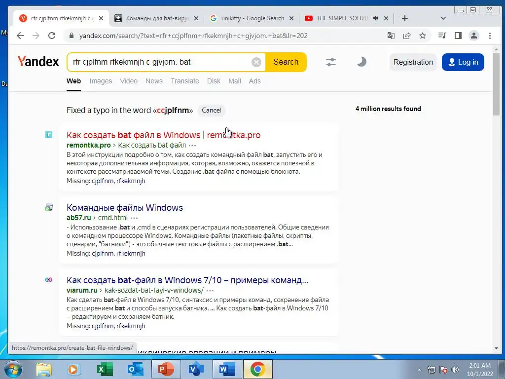Open the Disk tab
The height and width of the screenshot is (379, 505).
(x=214, y=81)
